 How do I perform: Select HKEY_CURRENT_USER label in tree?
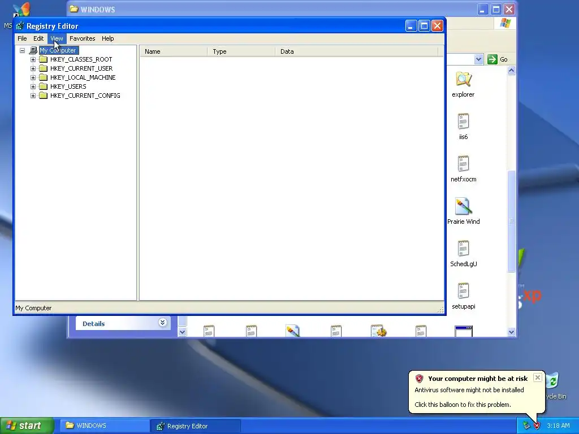[81, 68]
